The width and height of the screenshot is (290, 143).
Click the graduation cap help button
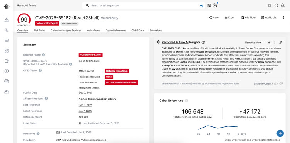click(280, 133)
